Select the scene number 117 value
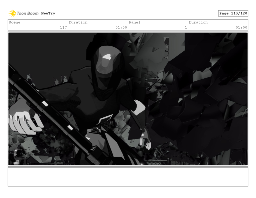The image size is (256, 198). [x=64, y=28]
